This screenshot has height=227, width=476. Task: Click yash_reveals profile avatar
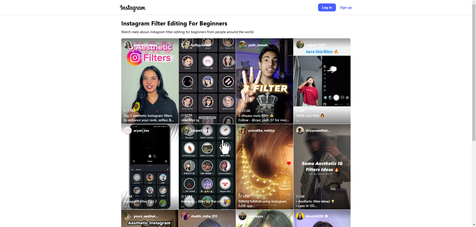(x=242, y=45)
